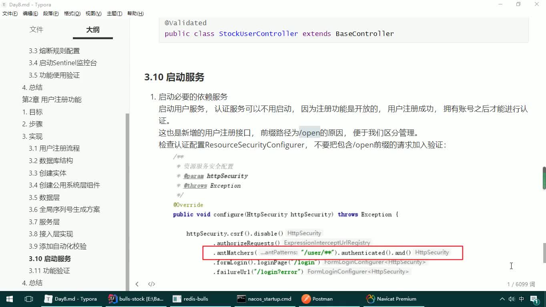Go to 1. 目标 in the outline
Screen dimensions: 546x307
(32, 112)
